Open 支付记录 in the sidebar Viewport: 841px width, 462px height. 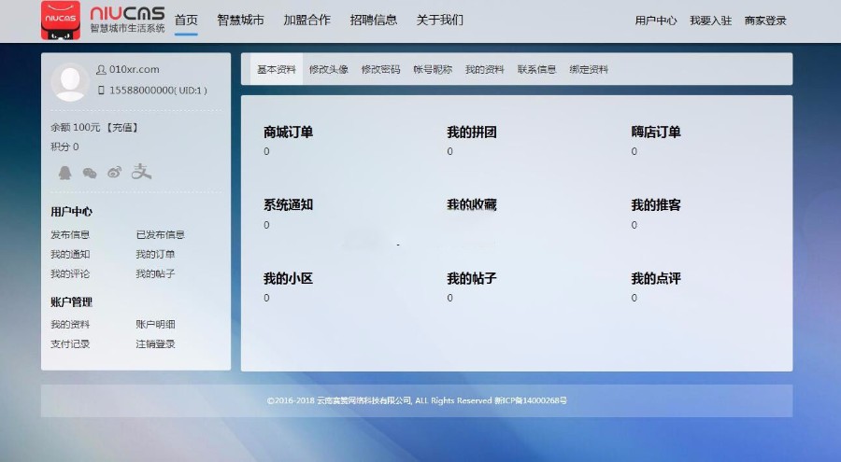(x=70, y=344)
